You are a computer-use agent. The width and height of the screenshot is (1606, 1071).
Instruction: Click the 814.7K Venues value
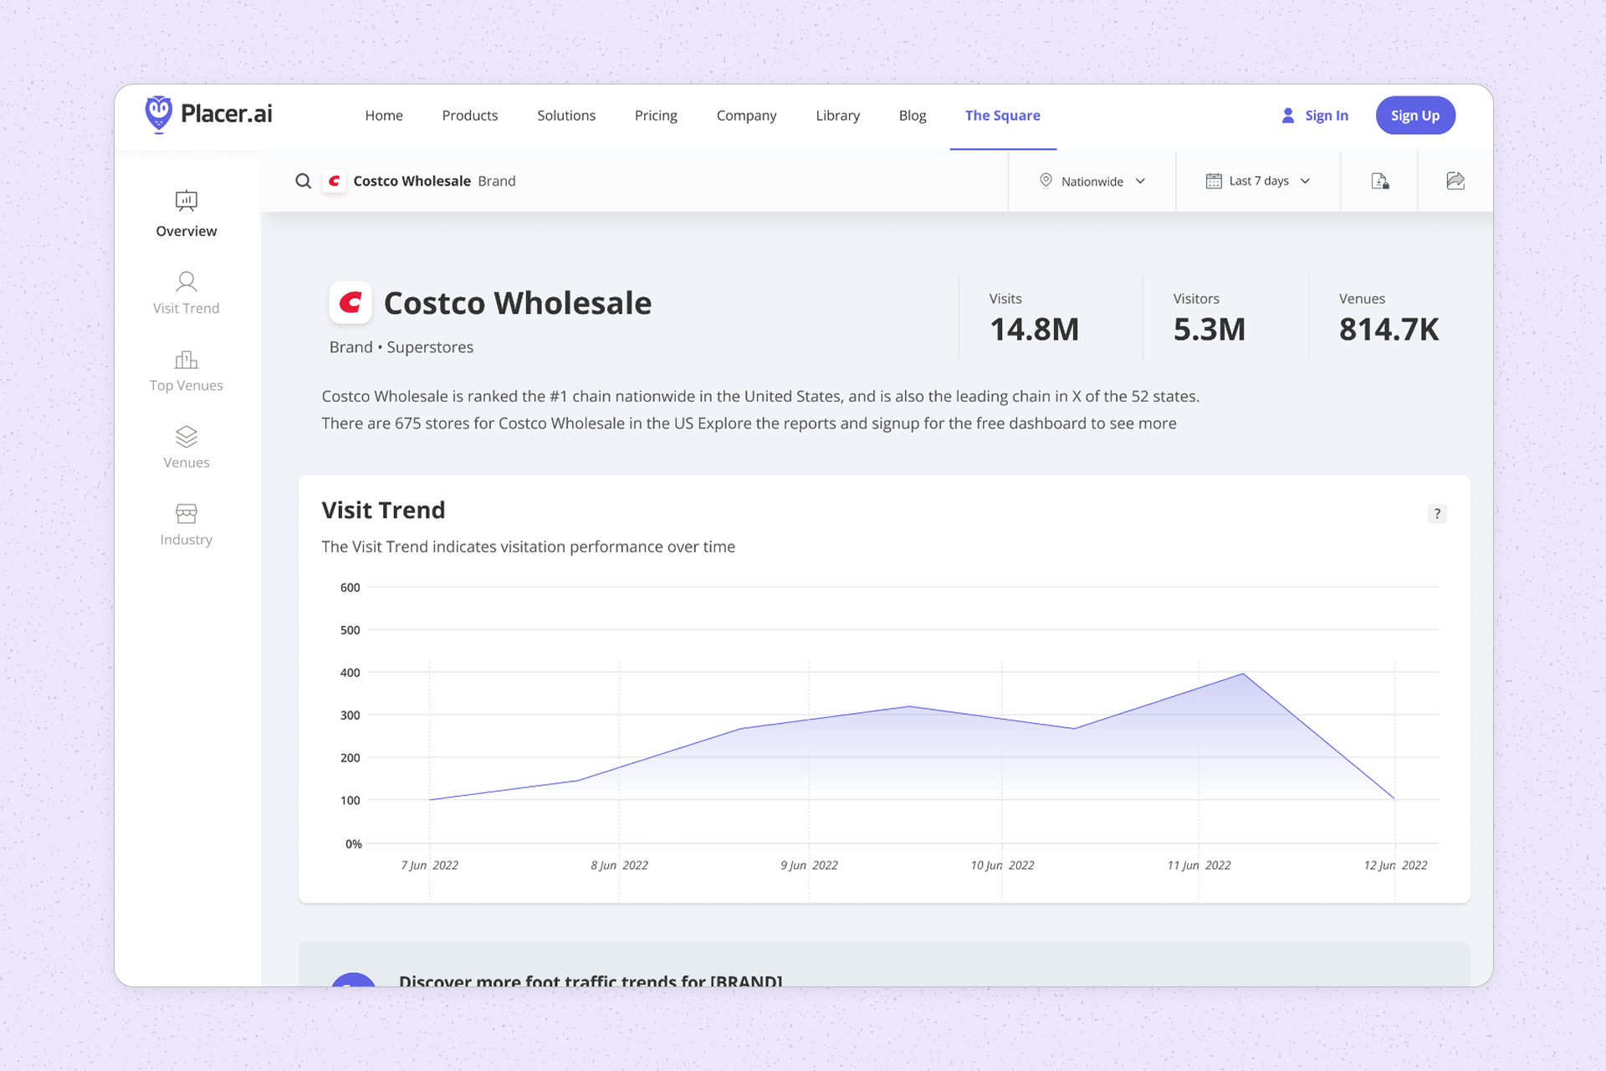coord(1389,330)
